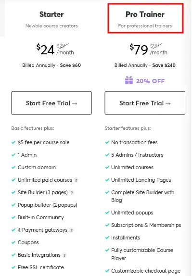The height and width of the screenshot is (276, 192).
Task: Click the checkmark beside Subscriptions & Memberships
Action: point(107,225)
